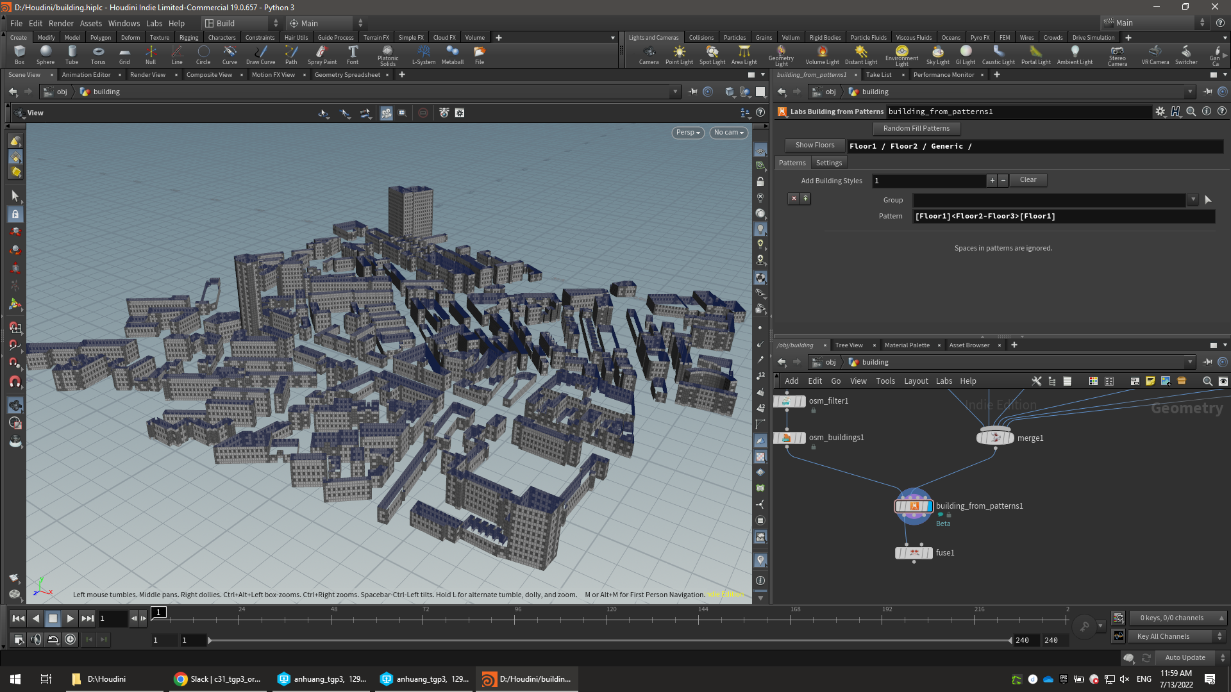Remove the pattern entry with X button
Image resolution: width=1231 pixels, height=692 pixels.
[x=794, y=199]
